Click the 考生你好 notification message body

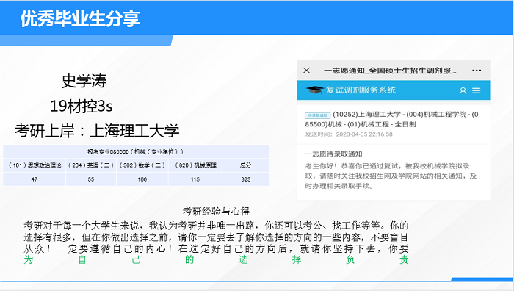tap(390, 176)
